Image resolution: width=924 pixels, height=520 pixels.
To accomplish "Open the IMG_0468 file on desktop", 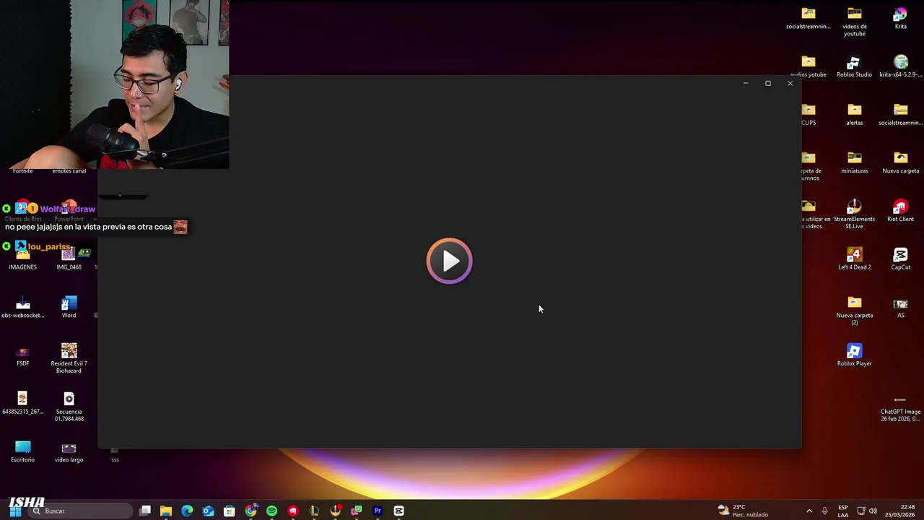I will coord(69,259).
